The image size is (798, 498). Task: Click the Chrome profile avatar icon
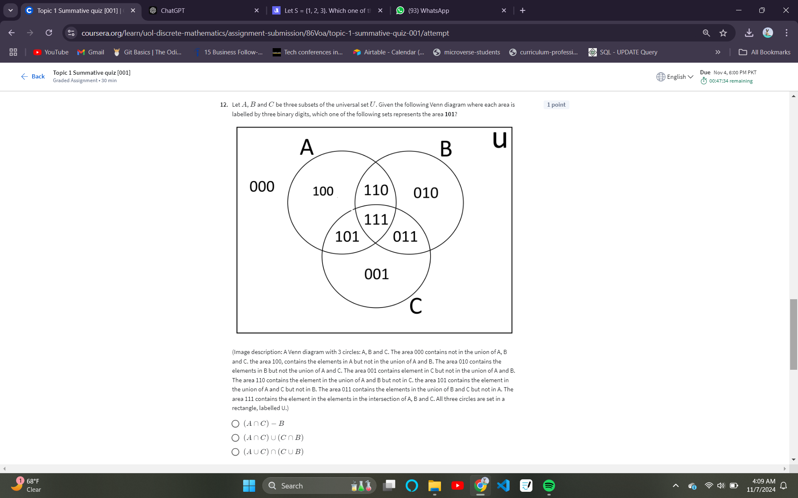[768, 33]
